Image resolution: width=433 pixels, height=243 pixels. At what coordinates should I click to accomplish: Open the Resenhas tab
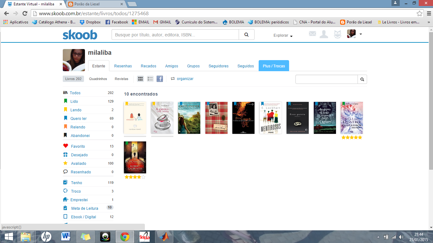coord(123,66)
